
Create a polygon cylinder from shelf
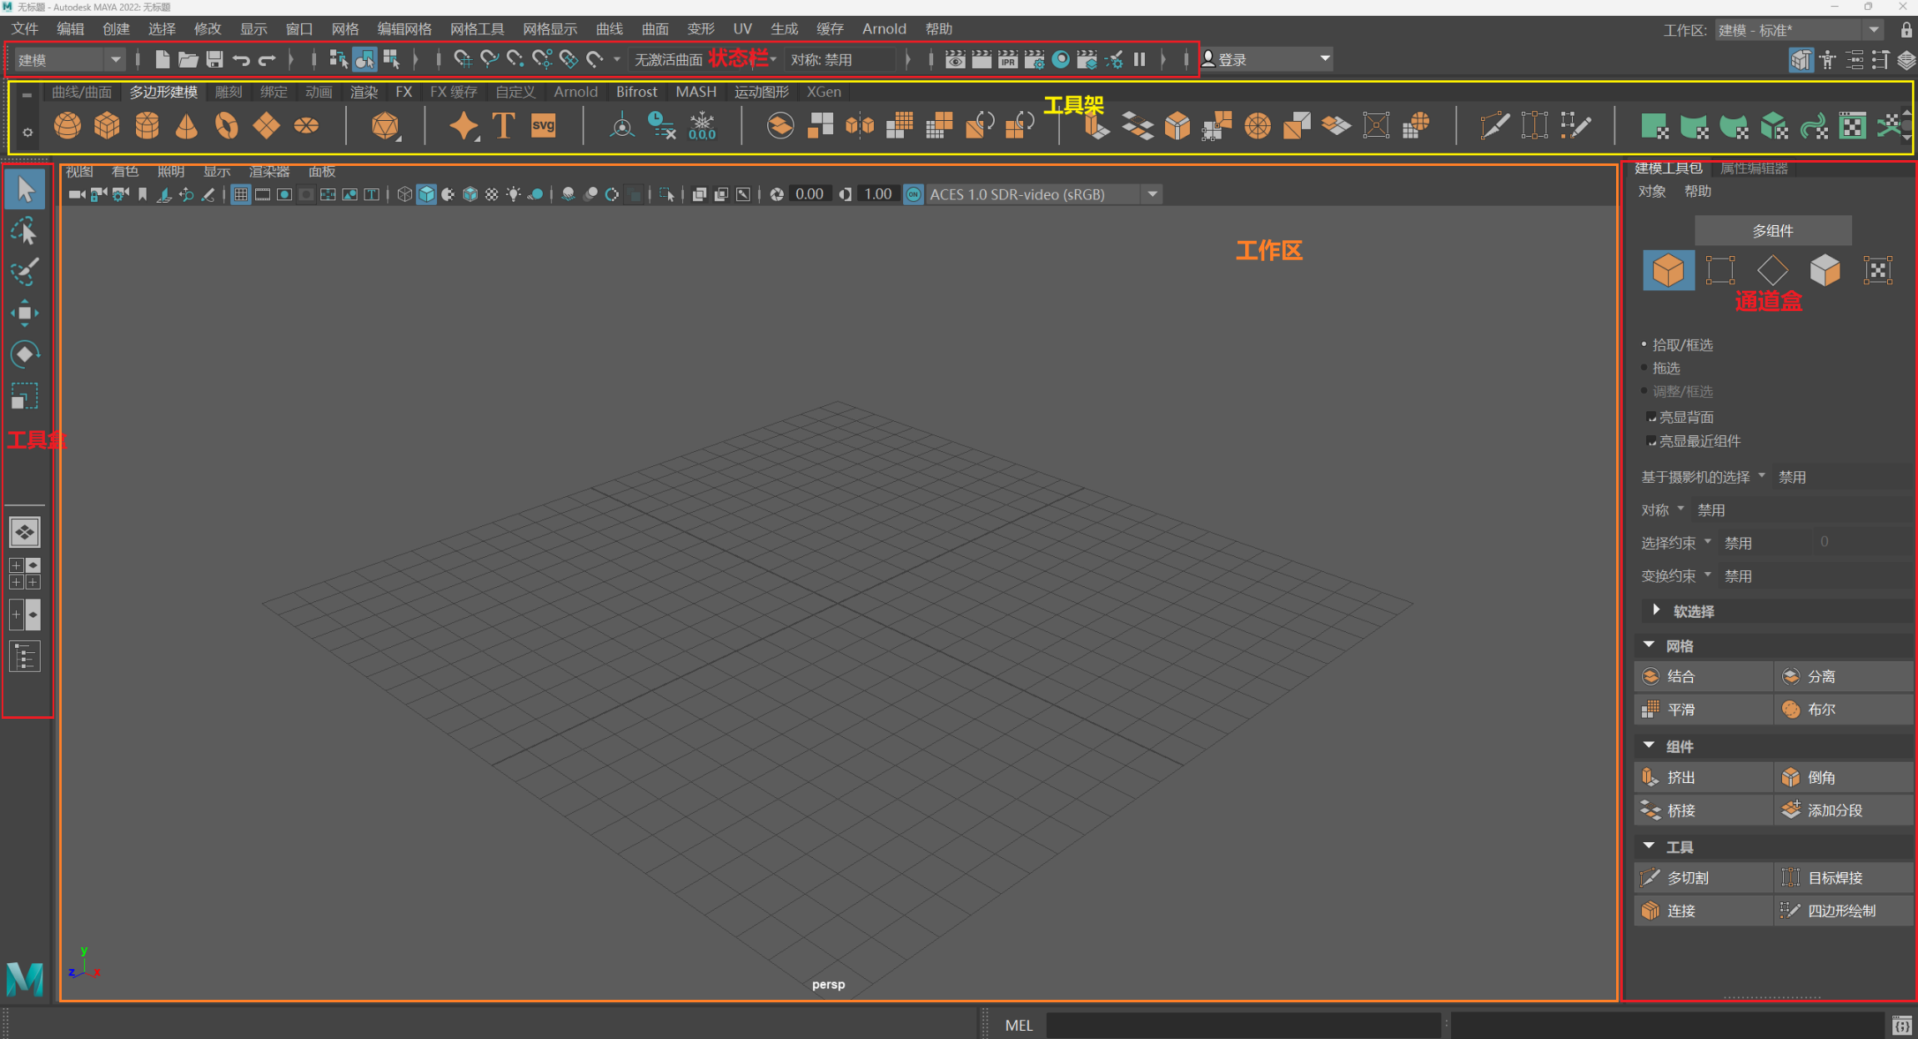tap(147, 126)
